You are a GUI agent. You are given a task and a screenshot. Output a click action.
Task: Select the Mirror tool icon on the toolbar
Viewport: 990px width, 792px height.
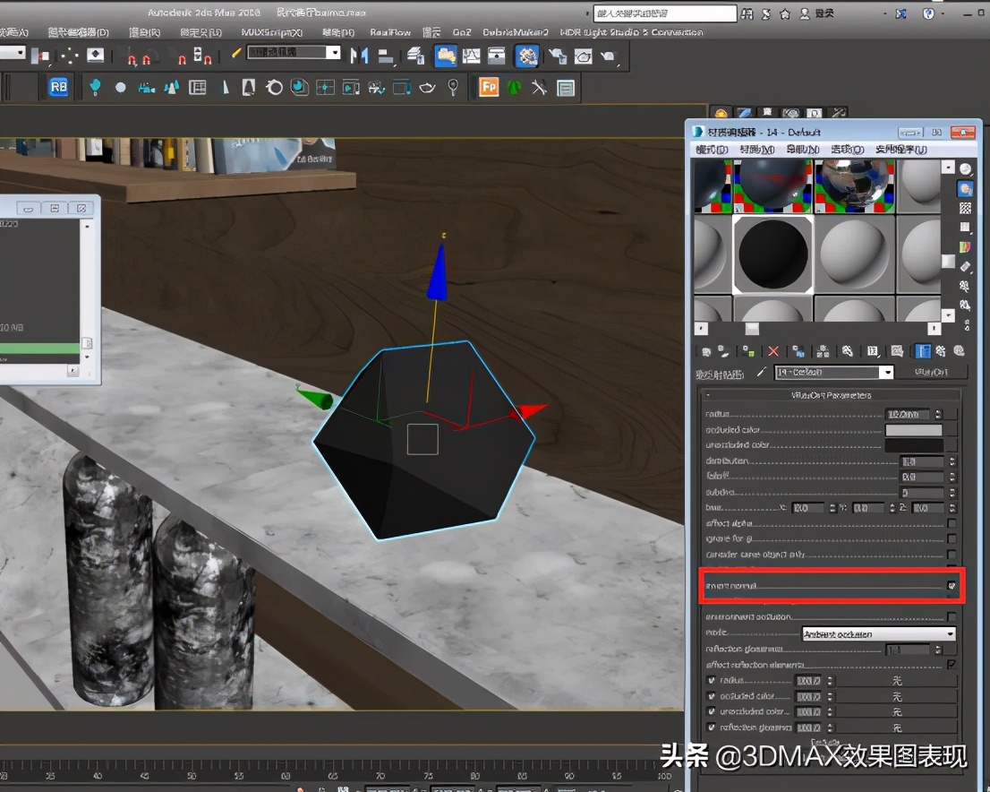360,56
